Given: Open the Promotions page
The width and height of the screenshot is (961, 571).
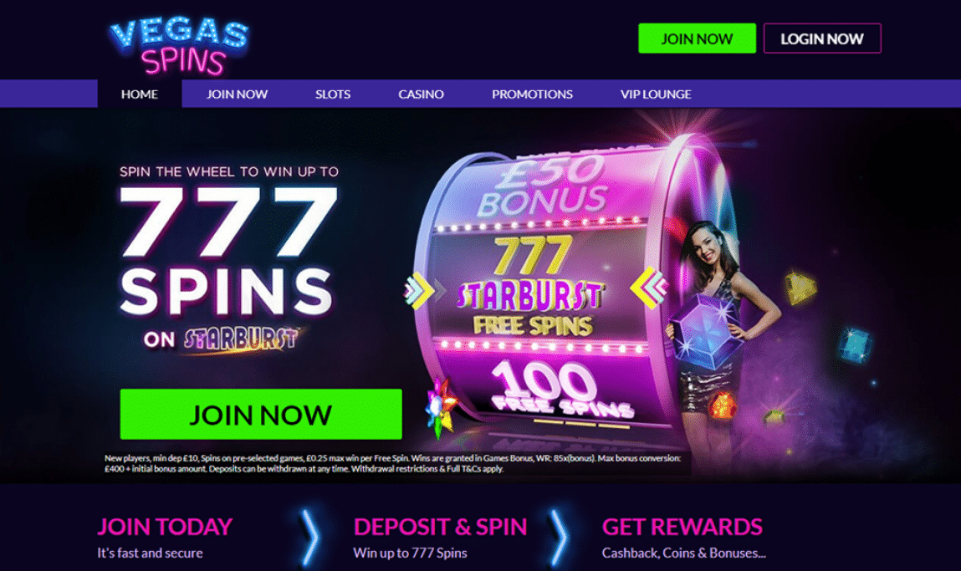Looking at the screenshot, I should click(x=532, y=94).
